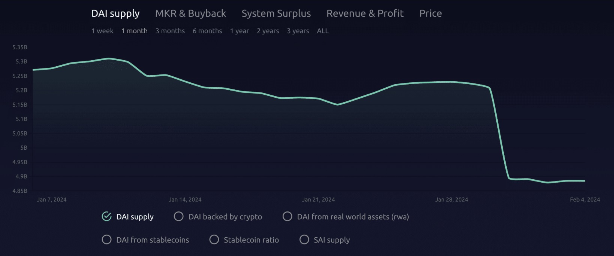Open the System Surplus tab

point(276,14)
